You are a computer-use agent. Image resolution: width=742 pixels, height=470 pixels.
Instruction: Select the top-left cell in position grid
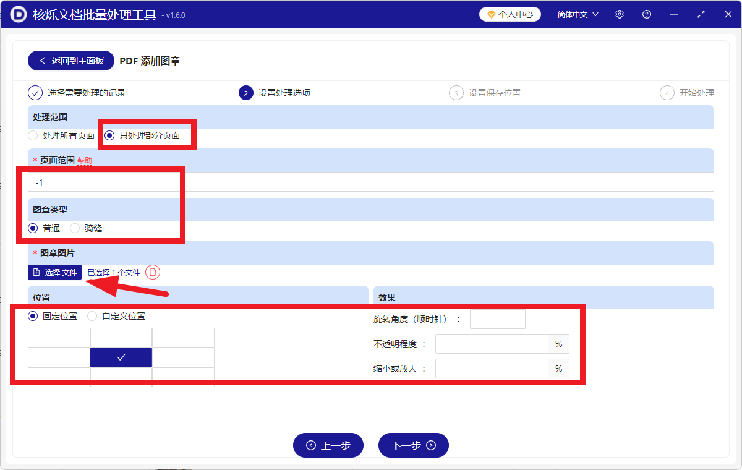coord(59,338)
